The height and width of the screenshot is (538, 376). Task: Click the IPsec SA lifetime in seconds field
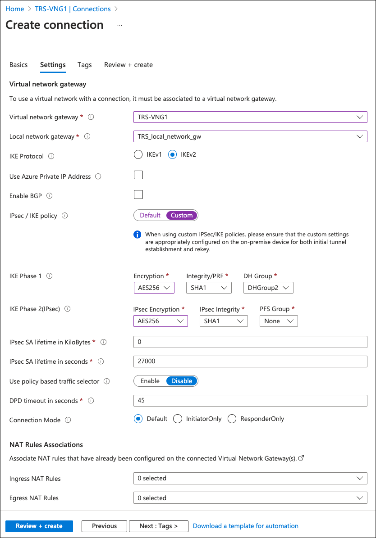tap(250, 362)
